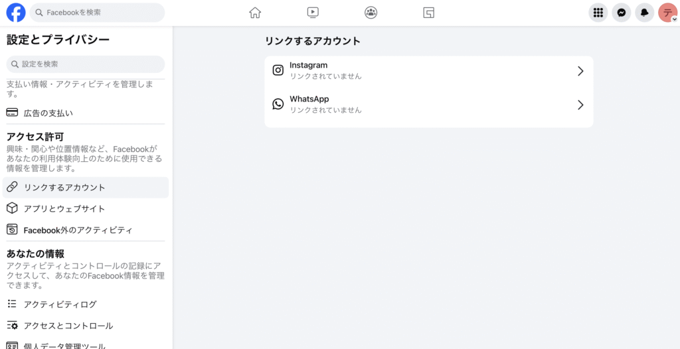
Task: Open the Gaming icon in top navigation
Action: [428, 13]
